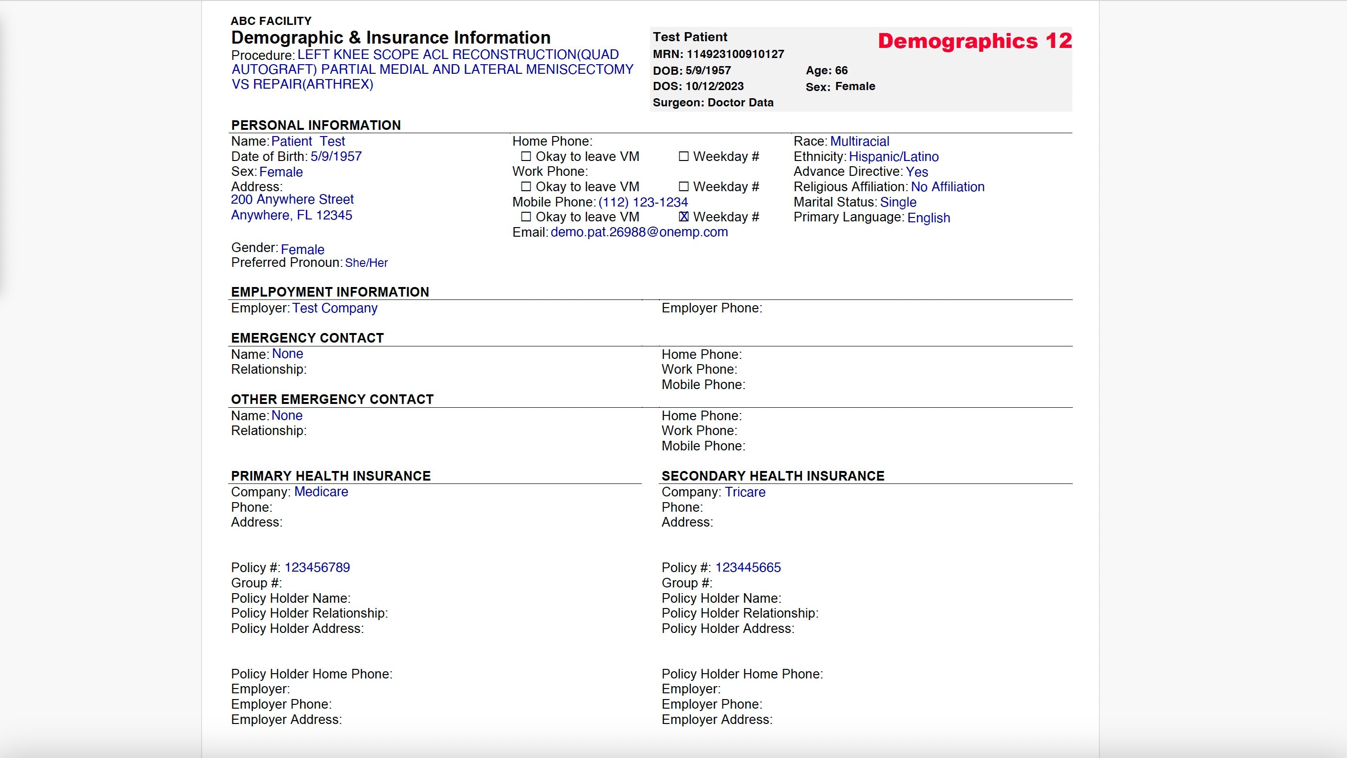Click address line 'Anywhere, FL 12345'
The image size is (1347, 758).
tap(292, 215)
